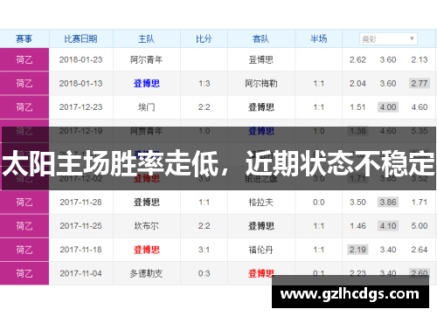Viewport: 437px width, 316px height.
Task: Click blue 登博思 home team on 2018-01-13
Action: [146, 84]
